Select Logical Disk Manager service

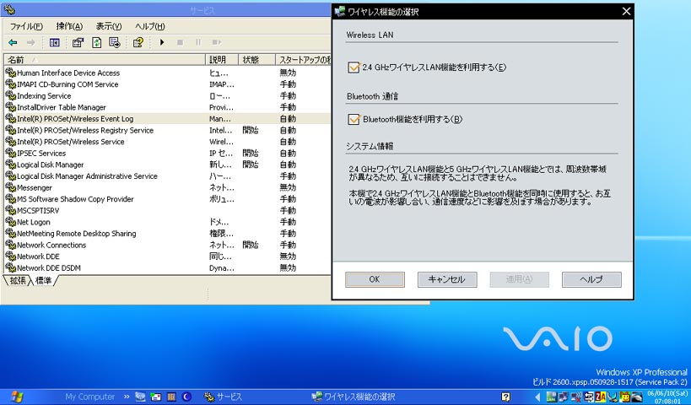click(x=167, y=165)
